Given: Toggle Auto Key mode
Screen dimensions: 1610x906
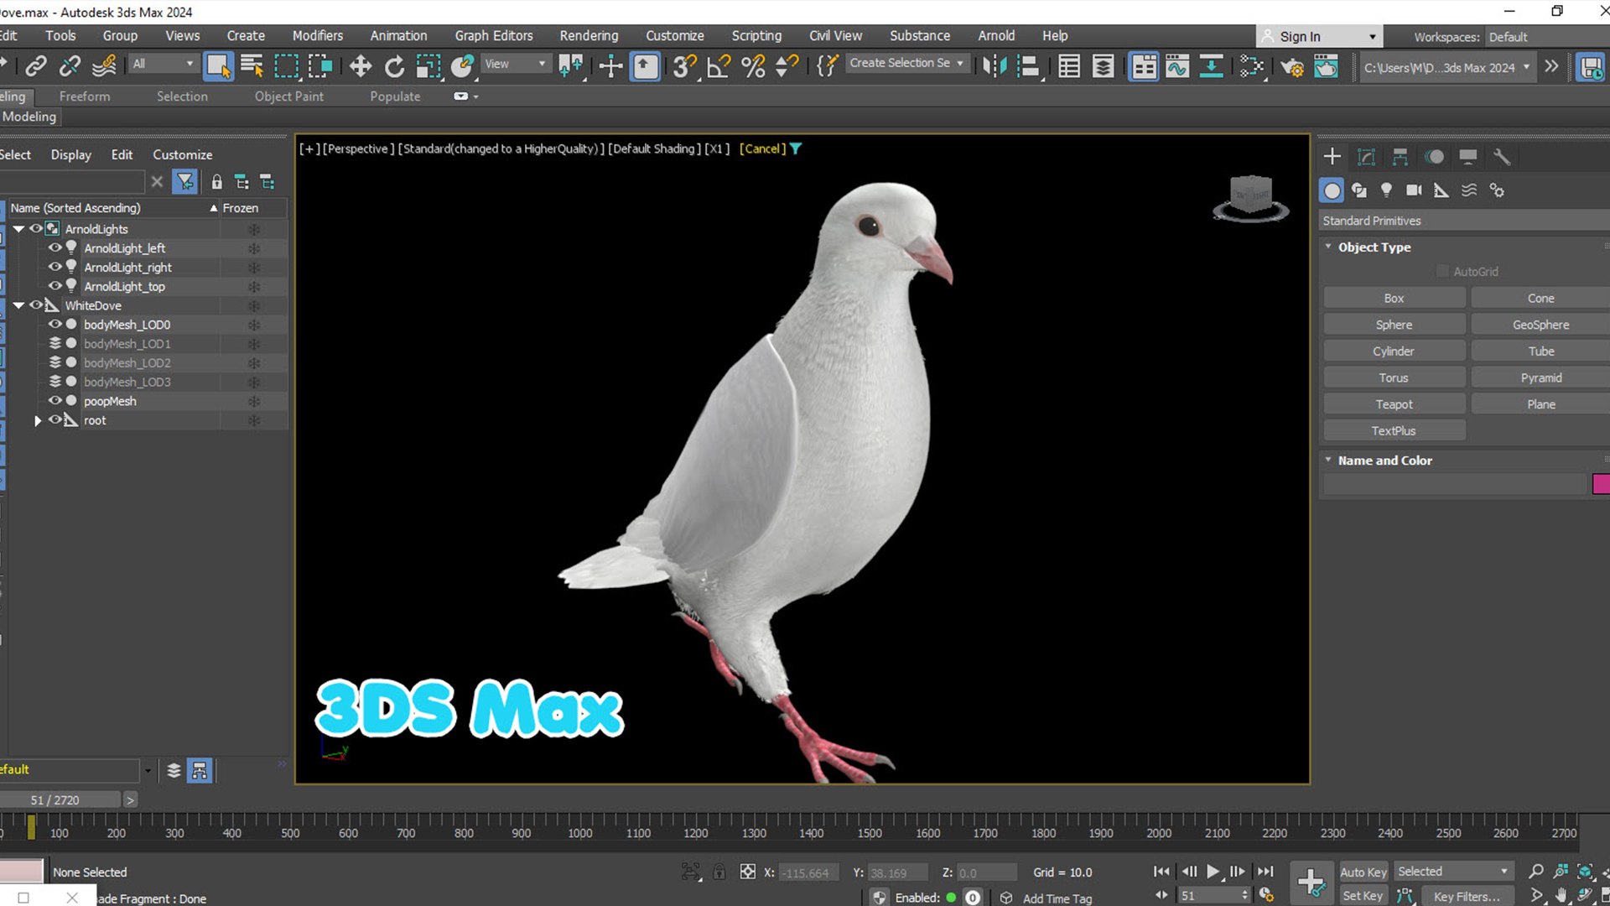Looking at the screenshot, I should 1363,872.
